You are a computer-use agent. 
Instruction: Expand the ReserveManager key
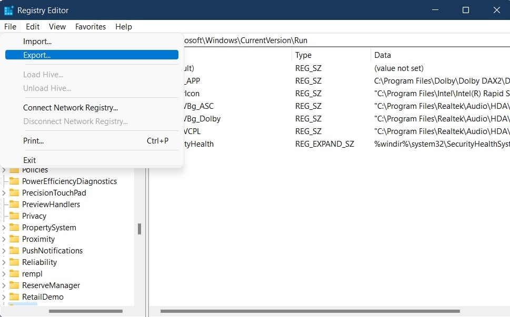[4, 285]
